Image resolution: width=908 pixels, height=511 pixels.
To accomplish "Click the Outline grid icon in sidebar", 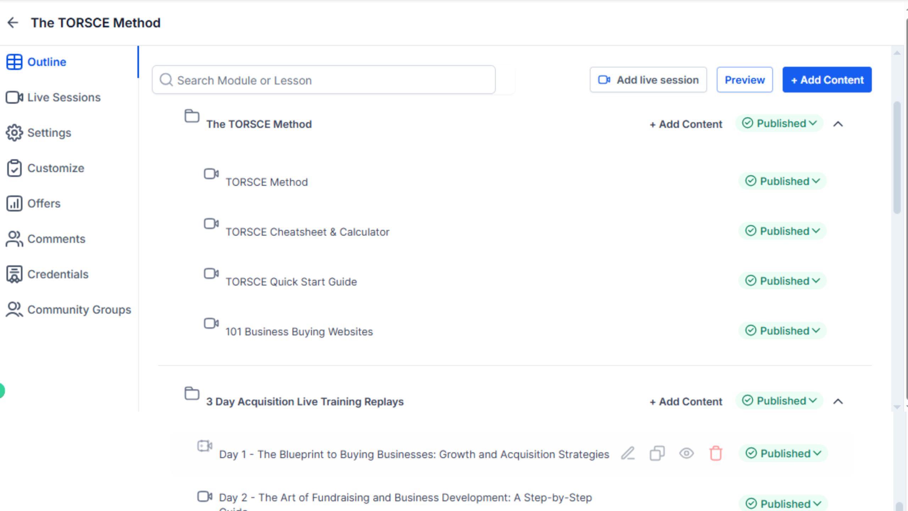I will click(x=14, y=62).
